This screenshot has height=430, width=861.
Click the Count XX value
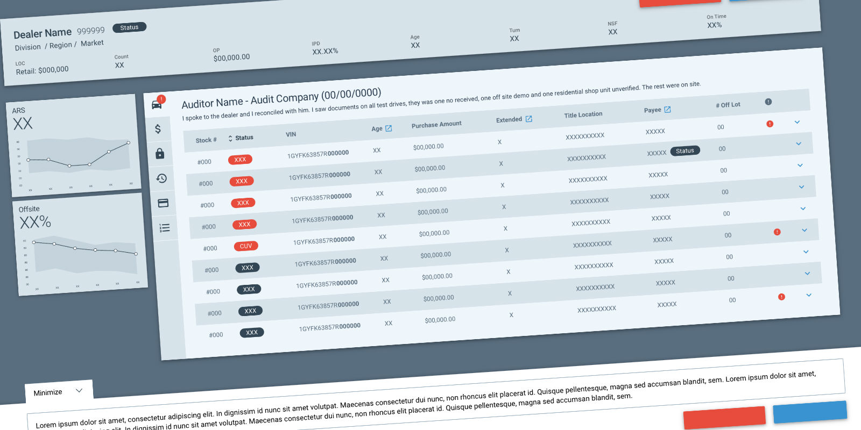119,65
